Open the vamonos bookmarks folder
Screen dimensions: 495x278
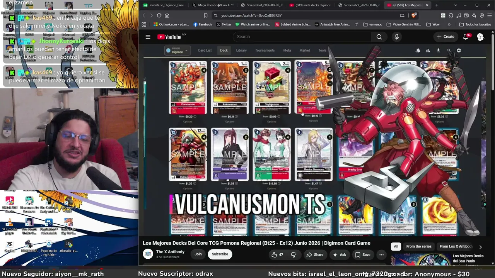(x=372, y=24)
